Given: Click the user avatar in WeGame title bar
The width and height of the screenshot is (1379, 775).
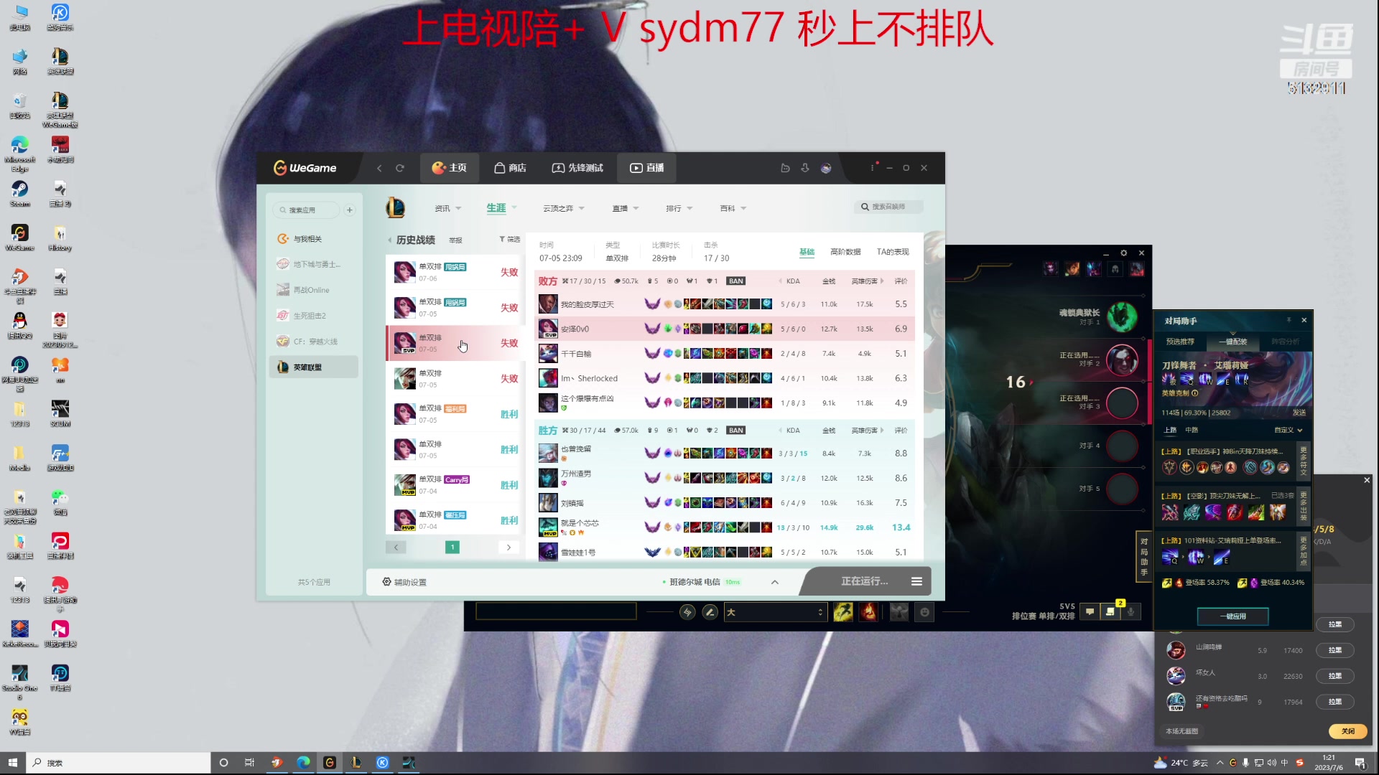Looking at the screenshot, I should [x=825, y=168].
